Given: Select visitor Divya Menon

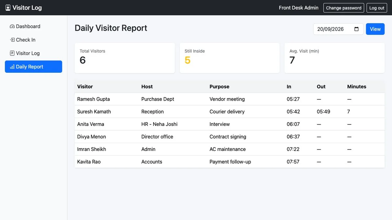Looking at the screenshot, I should [91, 137].
